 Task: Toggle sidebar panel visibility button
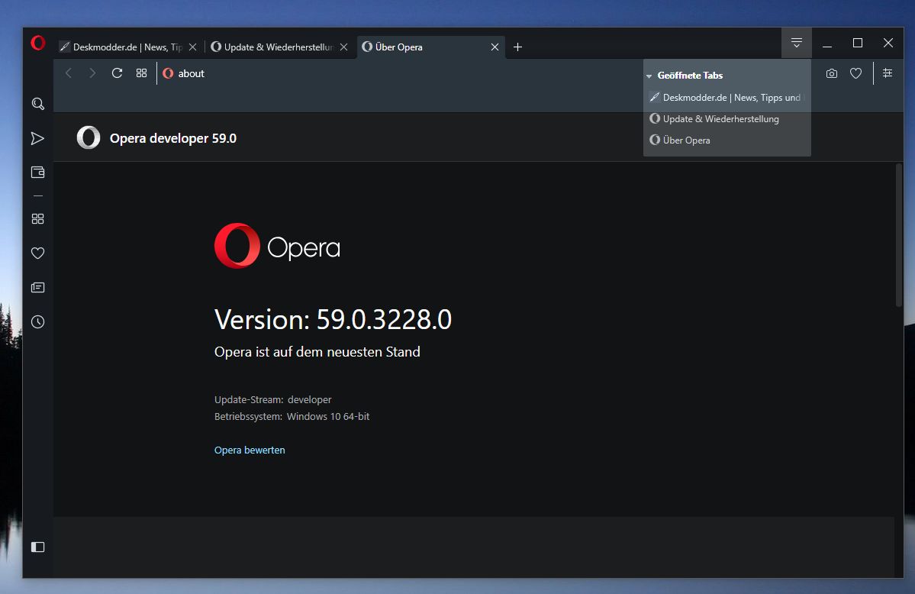pos(37,547)
